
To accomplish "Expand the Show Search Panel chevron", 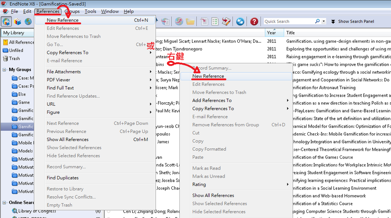I will 333,22.
